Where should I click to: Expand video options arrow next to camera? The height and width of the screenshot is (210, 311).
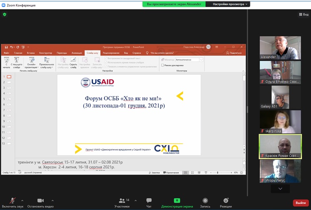(x=52, y=200)
